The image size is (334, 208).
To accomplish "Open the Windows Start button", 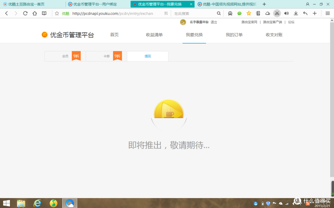I will point(6,203).
